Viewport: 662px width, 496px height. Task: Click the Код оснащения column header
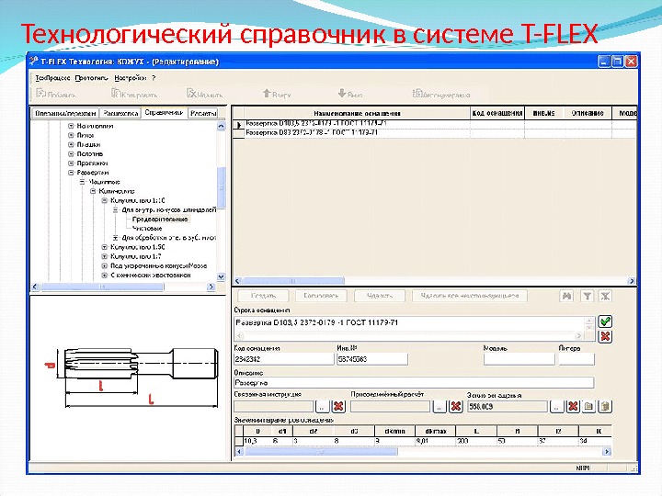click(497, 113)
